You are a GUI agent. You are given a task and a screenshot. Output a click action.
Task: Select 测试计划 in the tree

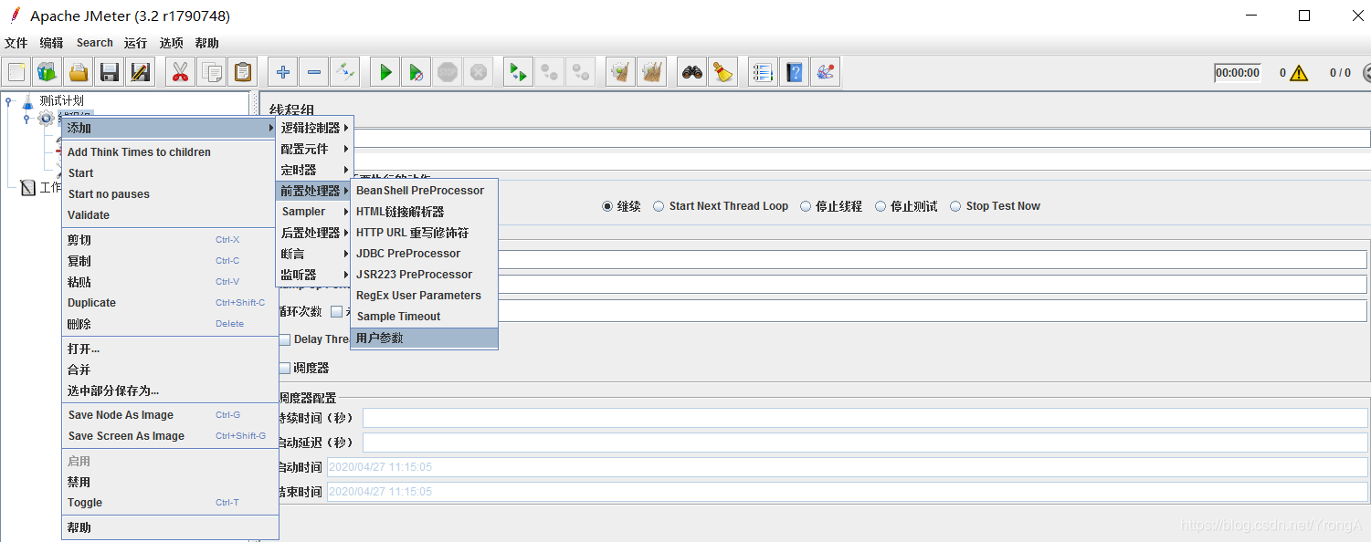pos(61,100)
